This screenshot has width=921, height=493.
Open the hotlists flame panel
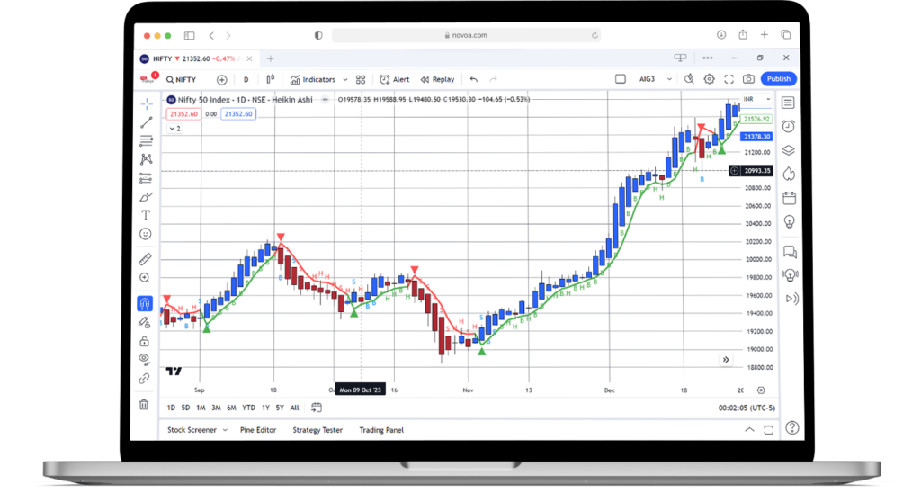pyautogui.click(x=789, y=174)
